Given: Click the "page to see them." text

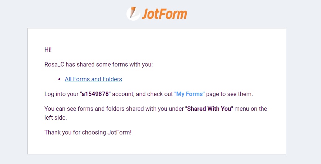Looking at the screenshot, I should point(230,94).
